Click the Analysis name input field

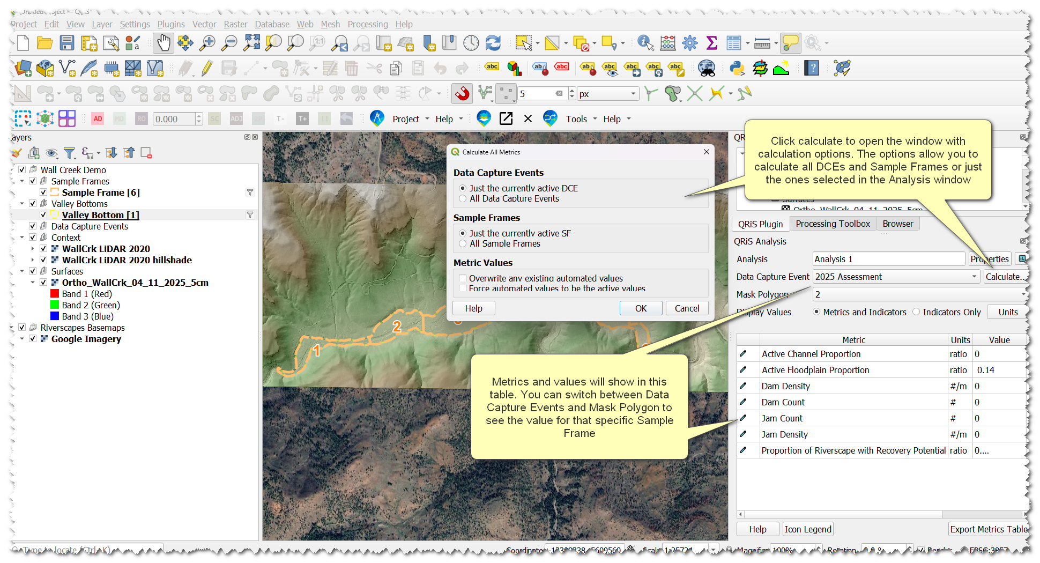(x=889, y=259)
